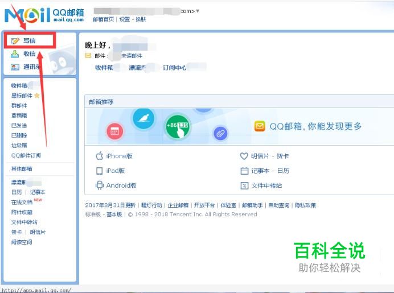Click the QQ Mail logo

coord(44,15)
